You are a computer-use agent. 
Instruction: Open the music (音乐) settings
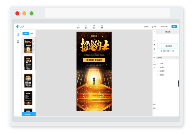click(x=146, y=27)
